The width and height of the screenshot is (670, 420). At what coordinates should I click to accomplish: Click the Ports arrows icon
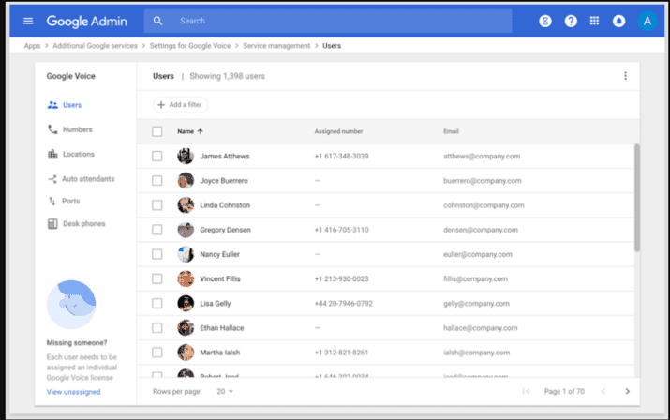tap(52, 201)
